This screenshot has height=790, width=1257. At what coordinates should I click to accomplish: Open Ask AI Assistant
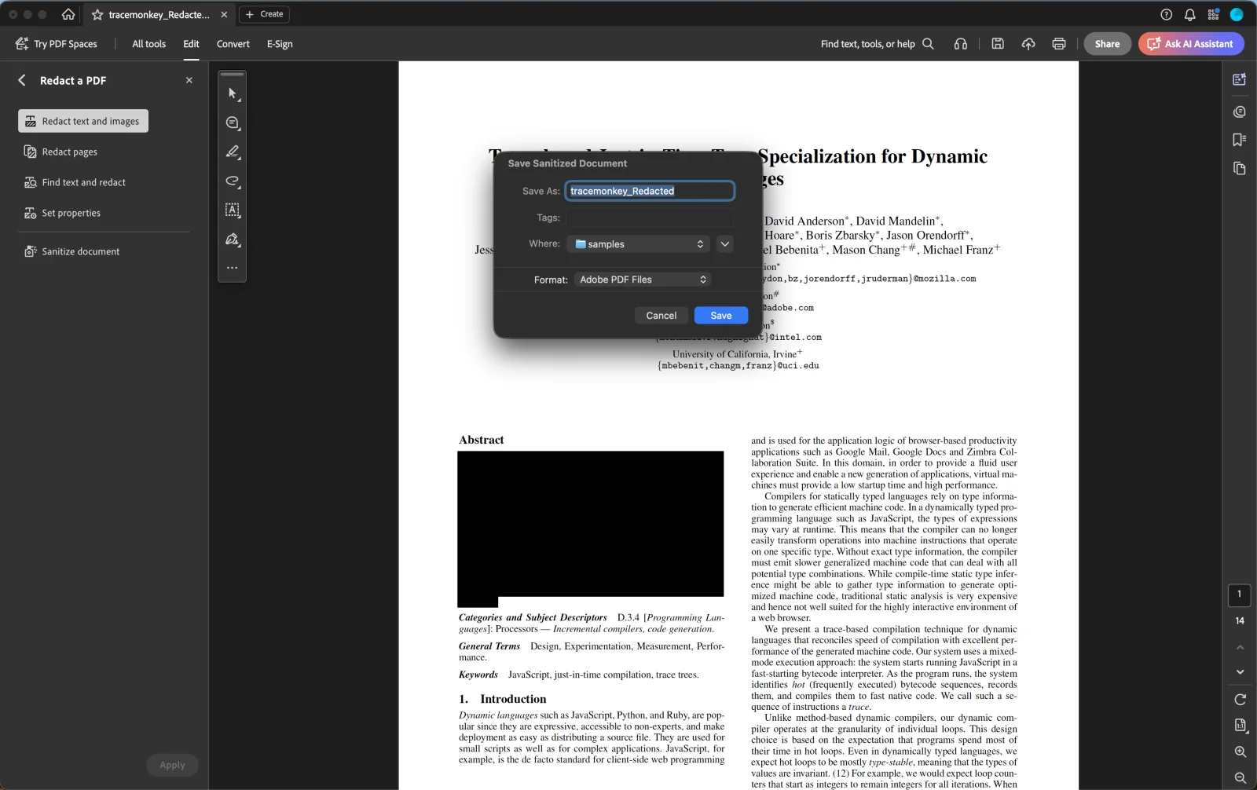coord(1191,44)
